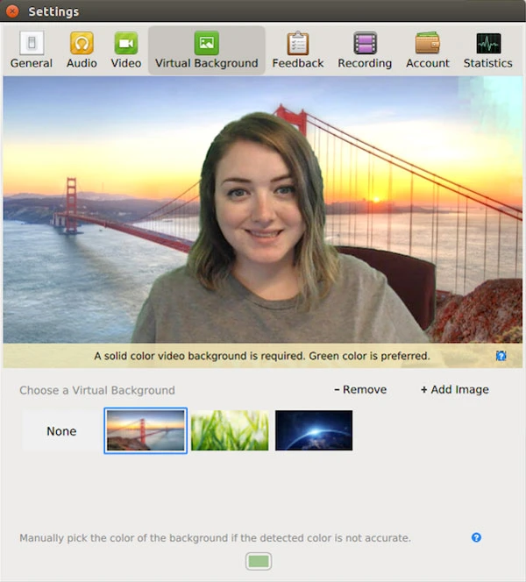526x582 pixels.
Task: Click the Remove button
Action: coord(360,390)
